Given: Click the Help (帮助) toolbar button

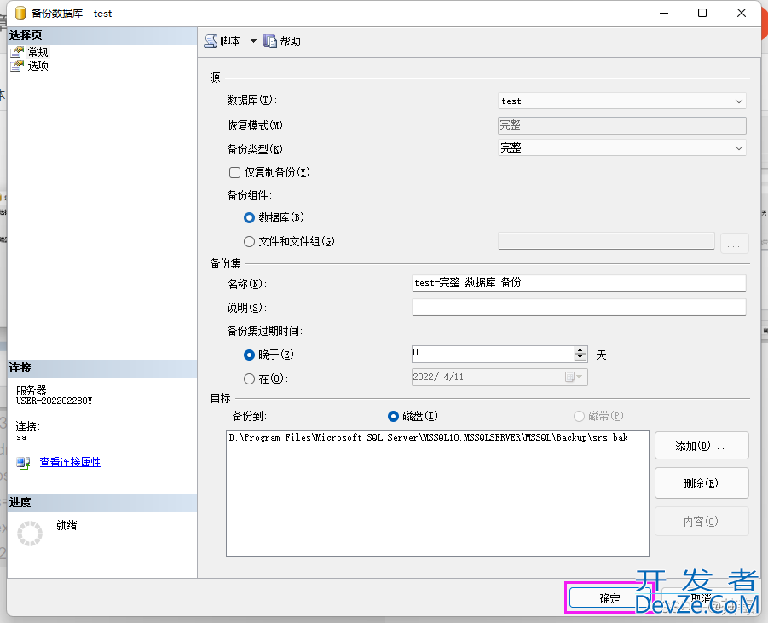Looking at the screenshot, I should tap(282, 41).
